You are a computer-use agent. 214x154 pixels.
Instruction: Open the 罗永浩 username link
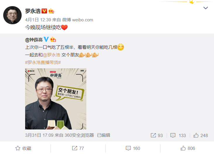point(33,11)
